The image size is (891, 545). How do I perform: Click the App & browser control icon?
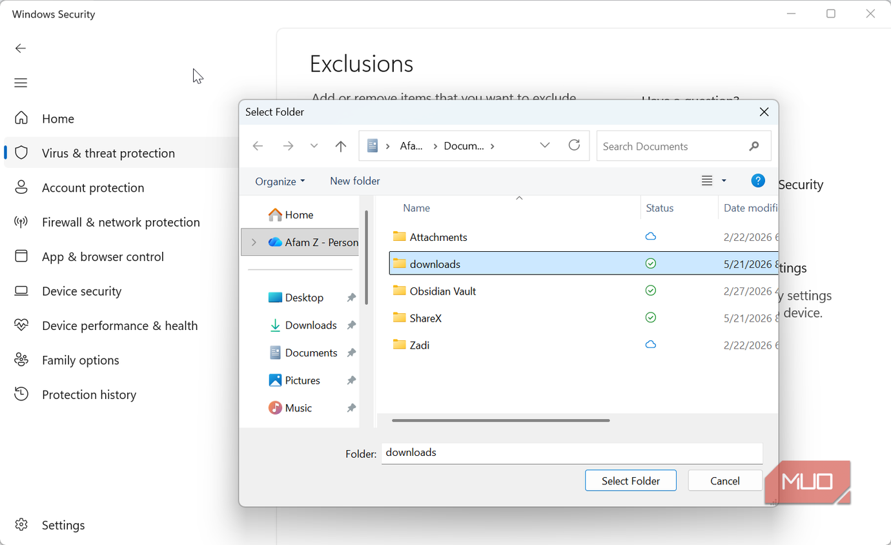click(x=21, y=256)
